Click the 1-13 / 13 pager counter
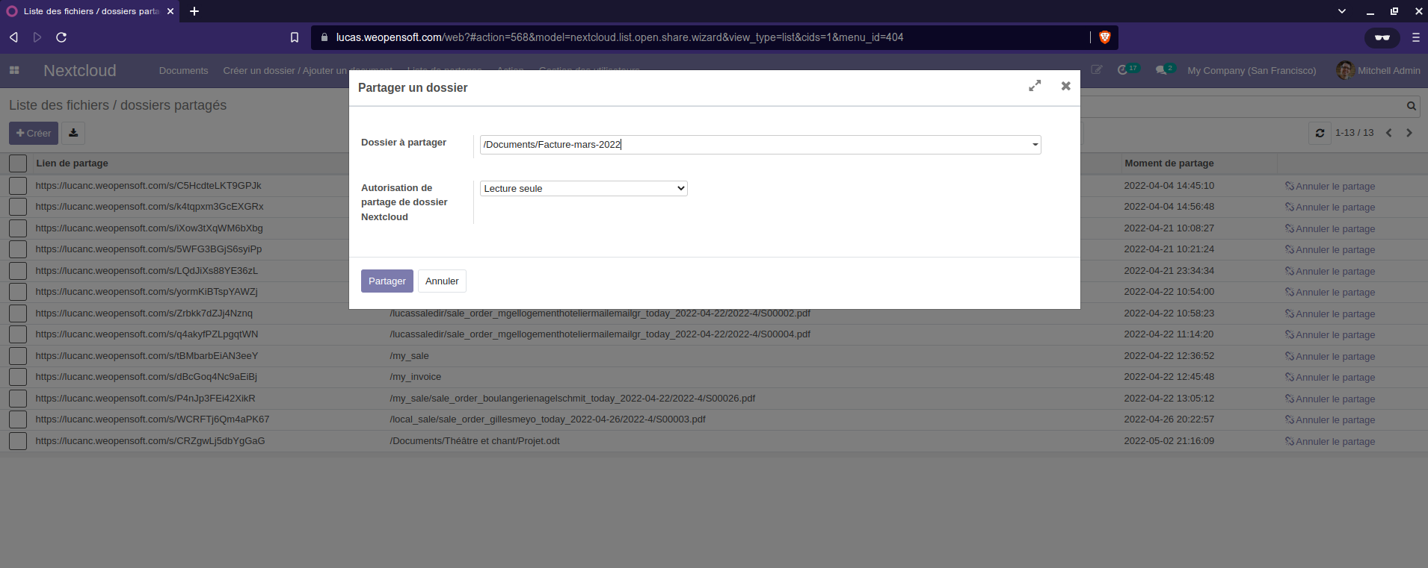 pos(1355,133)
